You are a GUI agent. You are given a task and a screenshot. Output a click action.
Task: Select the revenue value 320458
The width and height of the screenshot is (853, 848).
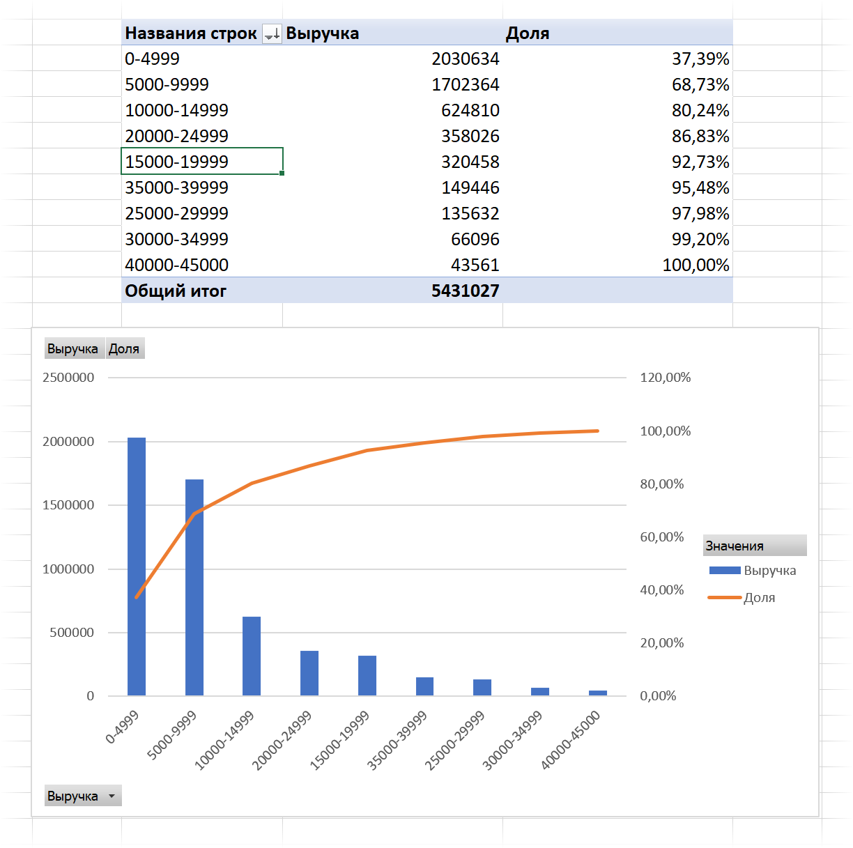point(392,162)
